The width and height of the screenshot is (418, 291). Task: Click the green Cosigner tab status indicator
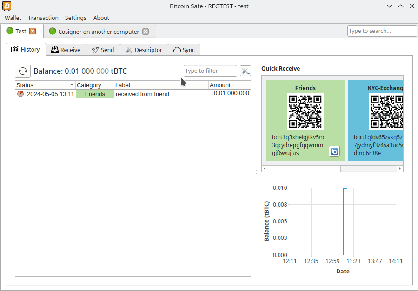pos(53,31)
